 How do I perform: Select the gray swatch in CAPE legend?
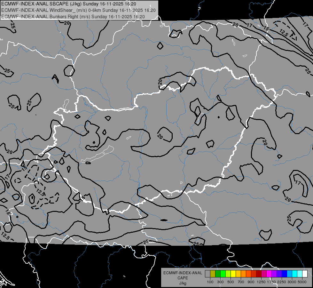point(207,274)
